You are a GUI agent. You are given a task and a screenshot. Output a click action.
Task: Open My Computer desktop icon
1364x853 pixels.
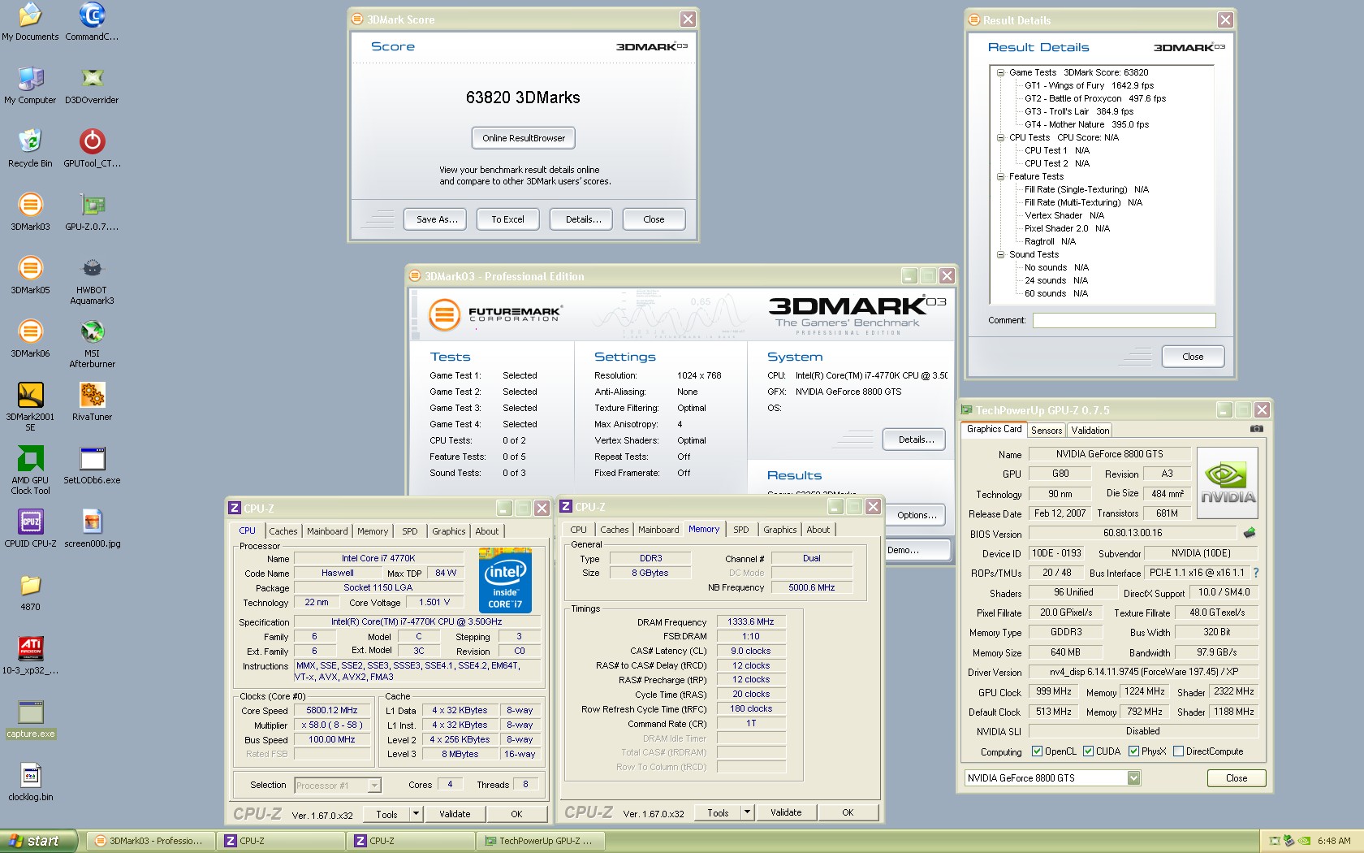[30, 85]
